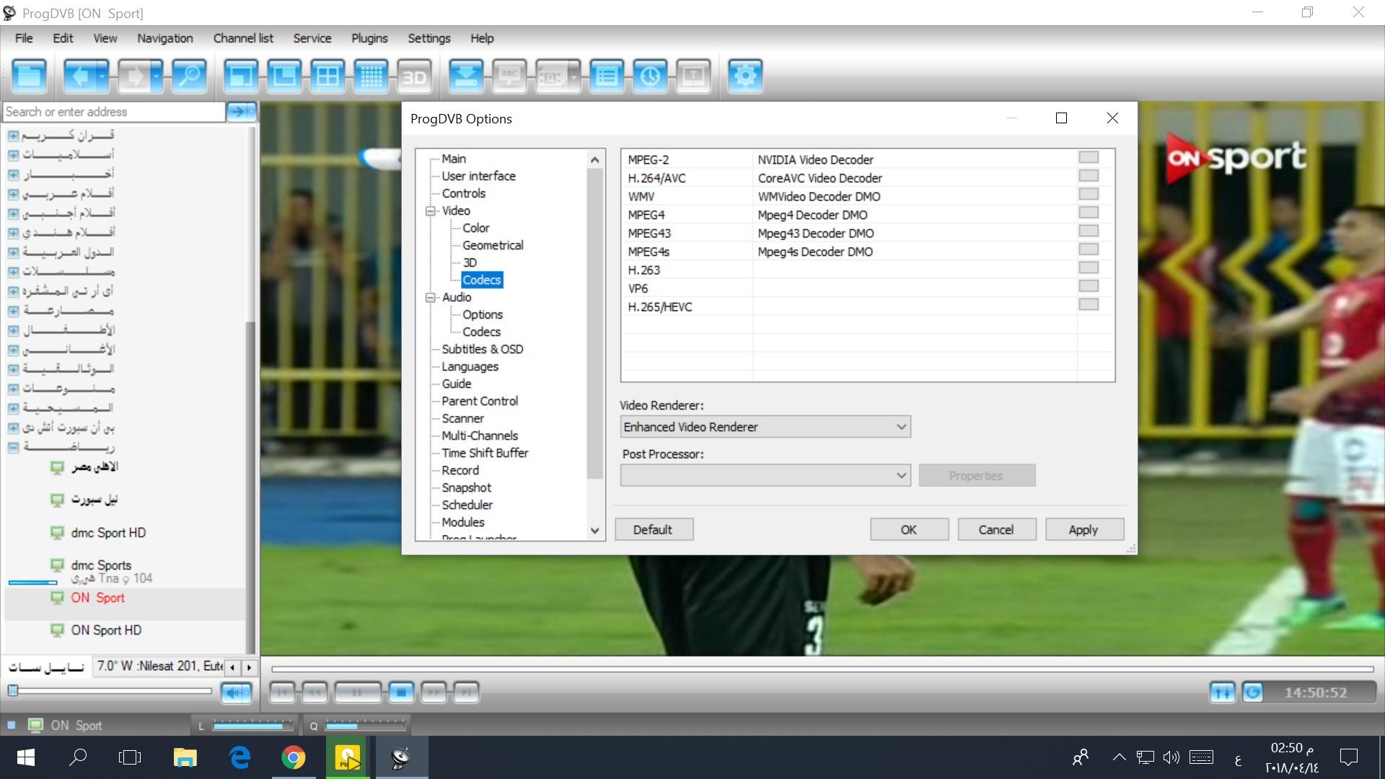This screenshot has height=779, width=1385.
Task: Click the download/record arrow toolbar icon
Action: [x=466, y=76]
